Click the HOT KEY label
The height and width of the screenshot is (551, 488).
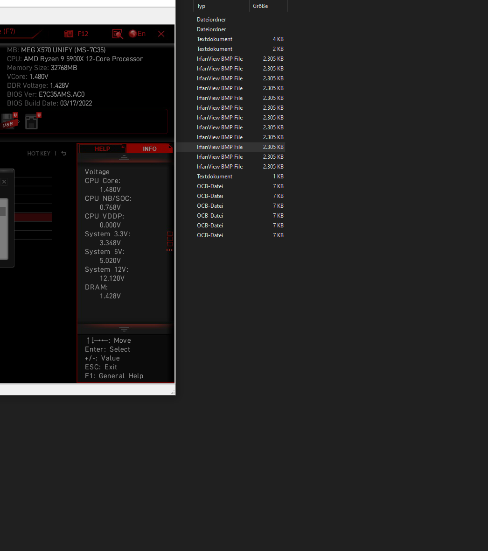pos(39,154)
